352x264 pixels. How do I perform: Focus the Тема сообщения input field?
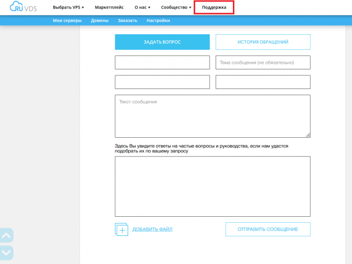(262, 62)
